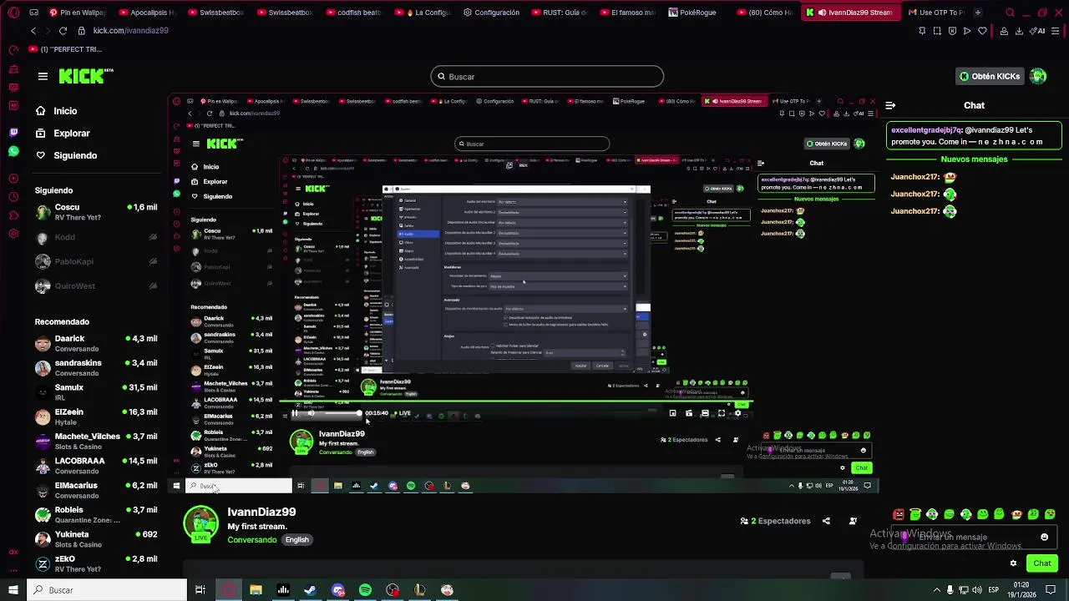Open Windows Task View
Viewport: 1069px width, 601px height.
coord(200,590)
